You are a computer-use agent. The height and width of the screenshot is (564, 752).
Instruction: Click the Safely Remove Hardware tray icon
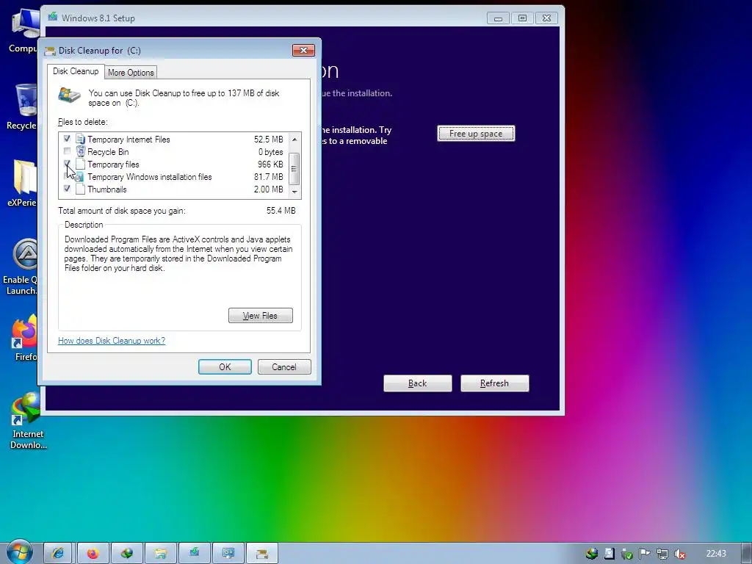(627, 554)
